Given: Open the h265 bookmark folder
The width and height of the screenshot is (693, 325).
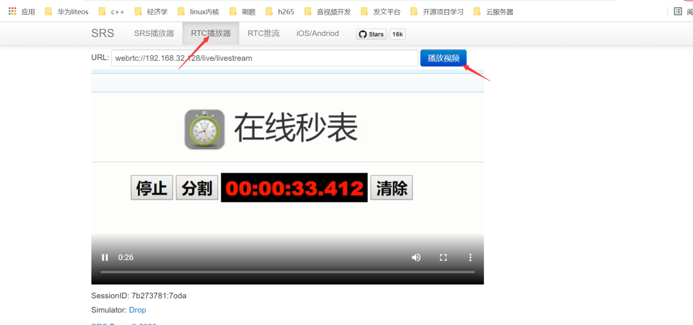Looking at the screenshot, I should coord(280,12).
